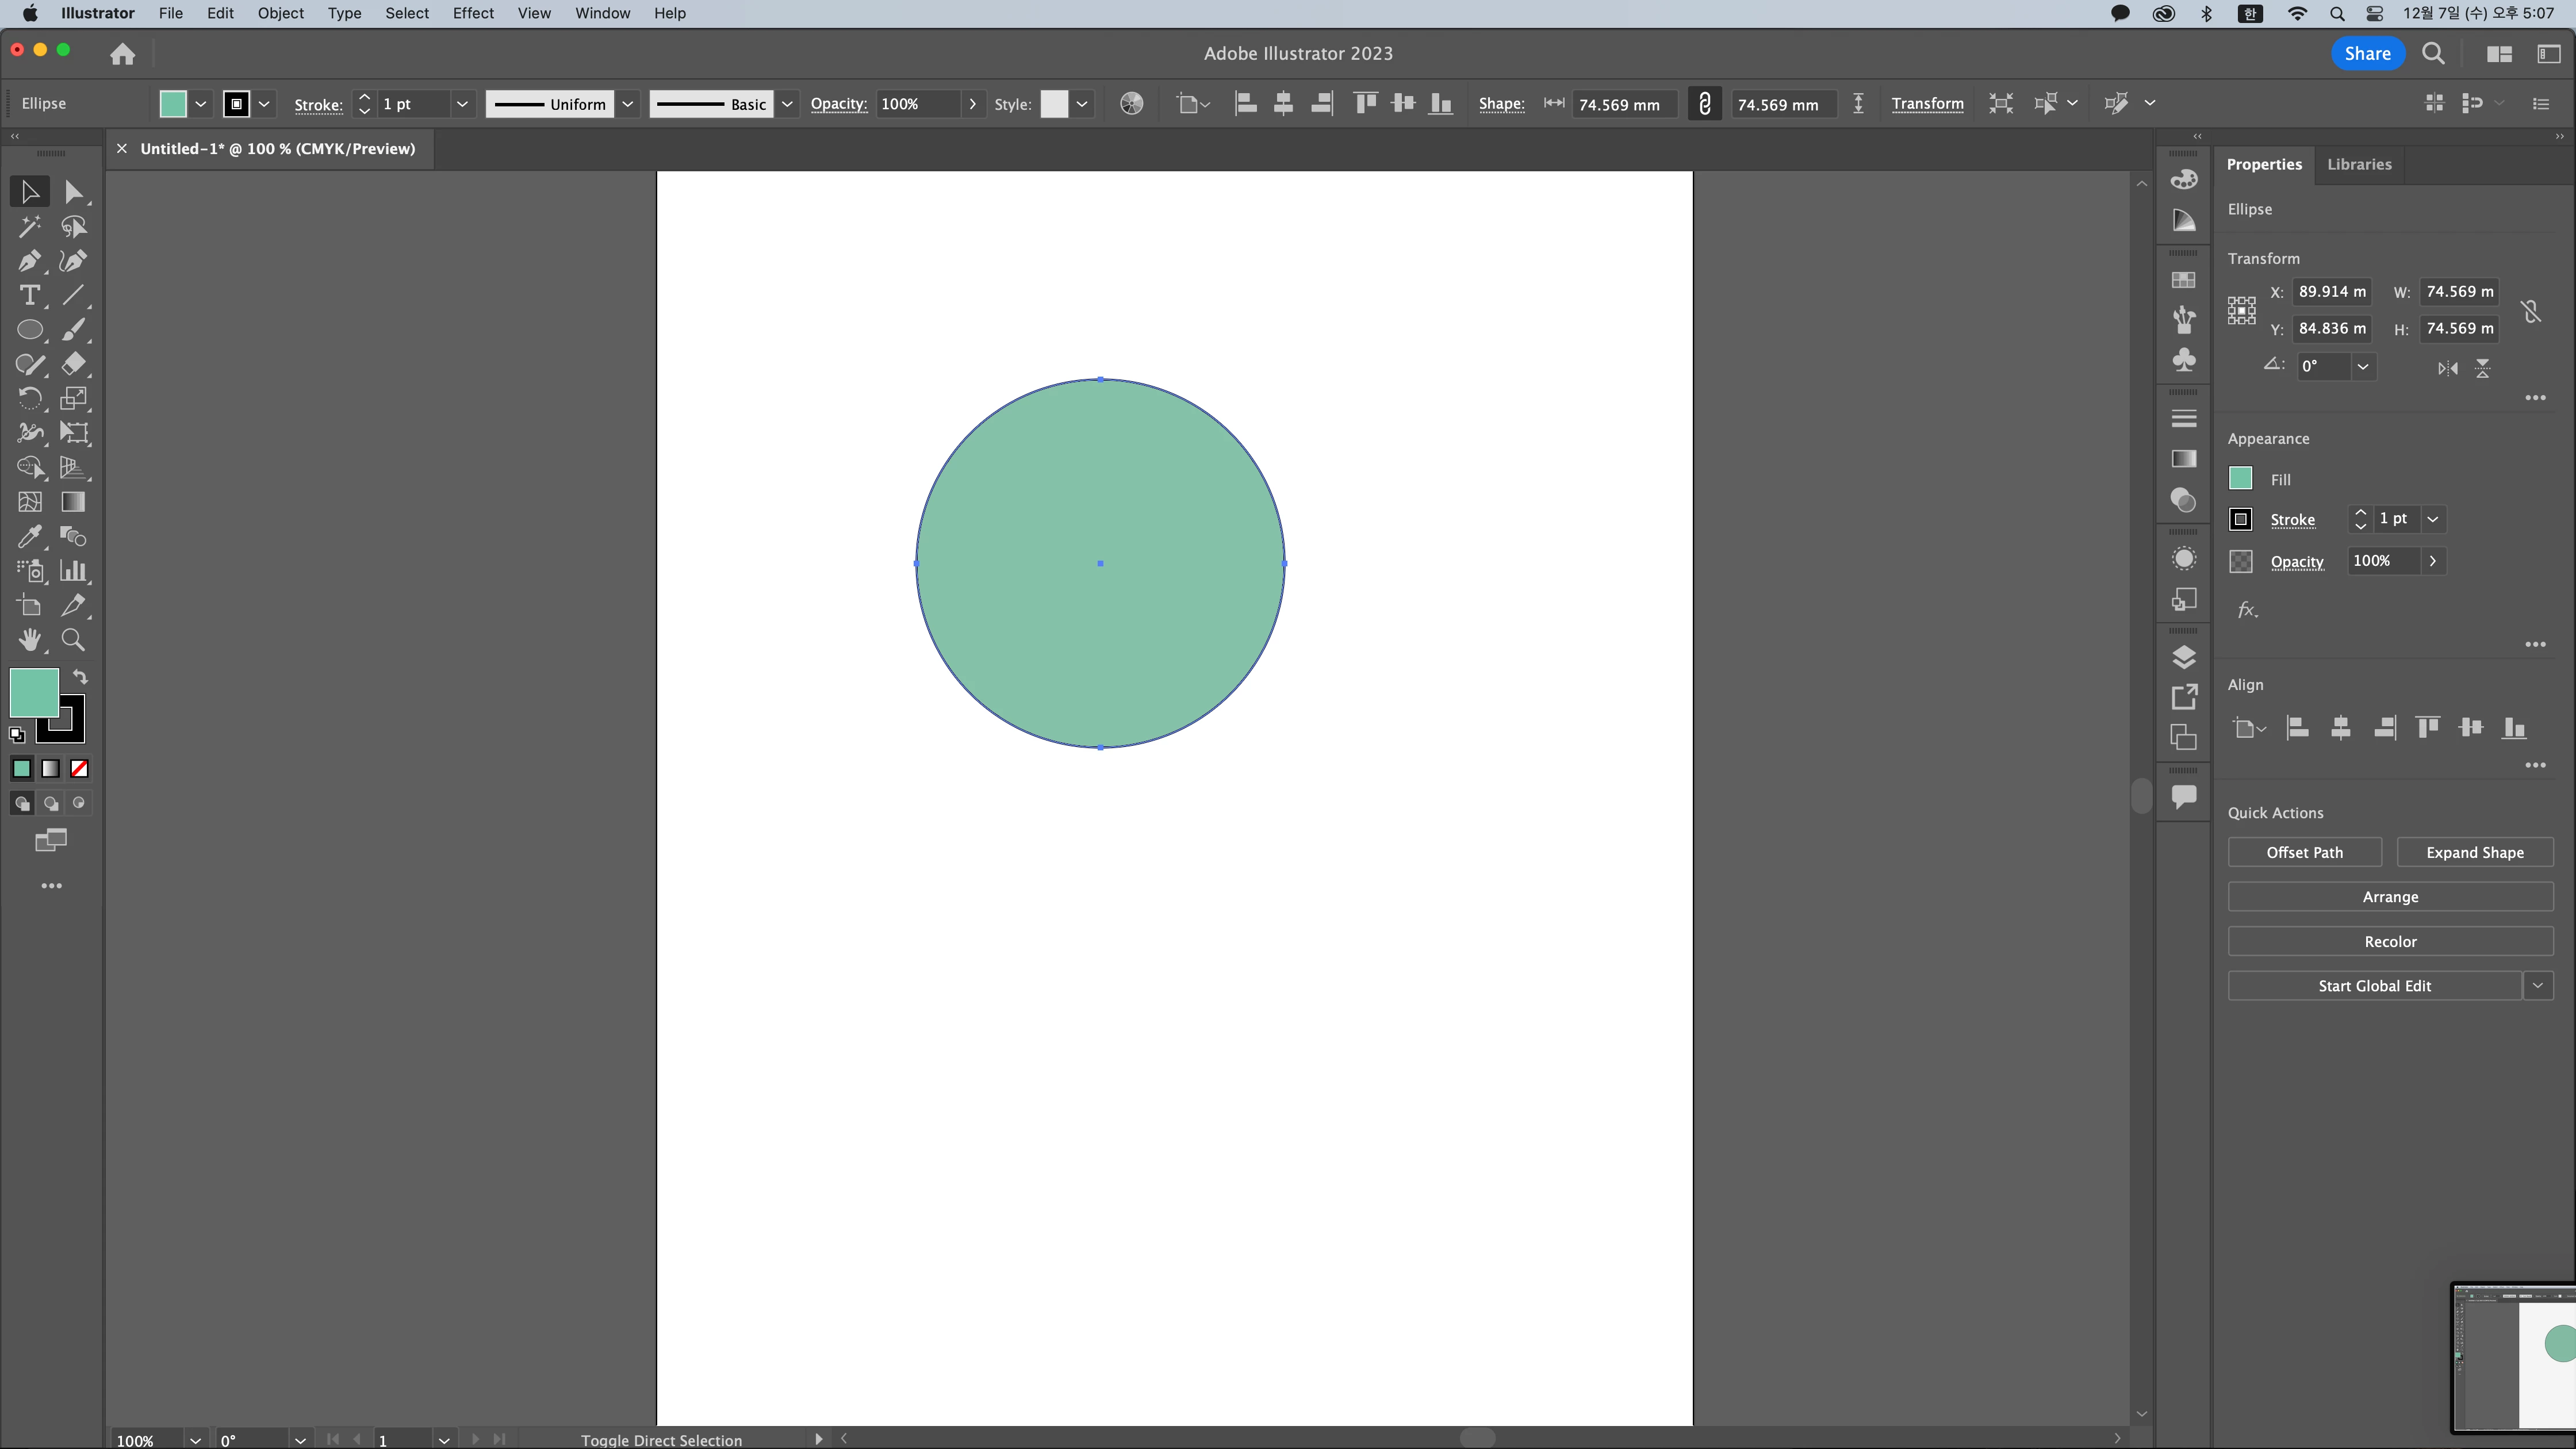Select the Hand tool
The image size is (2576, 1449).
[x=29, y=640]
